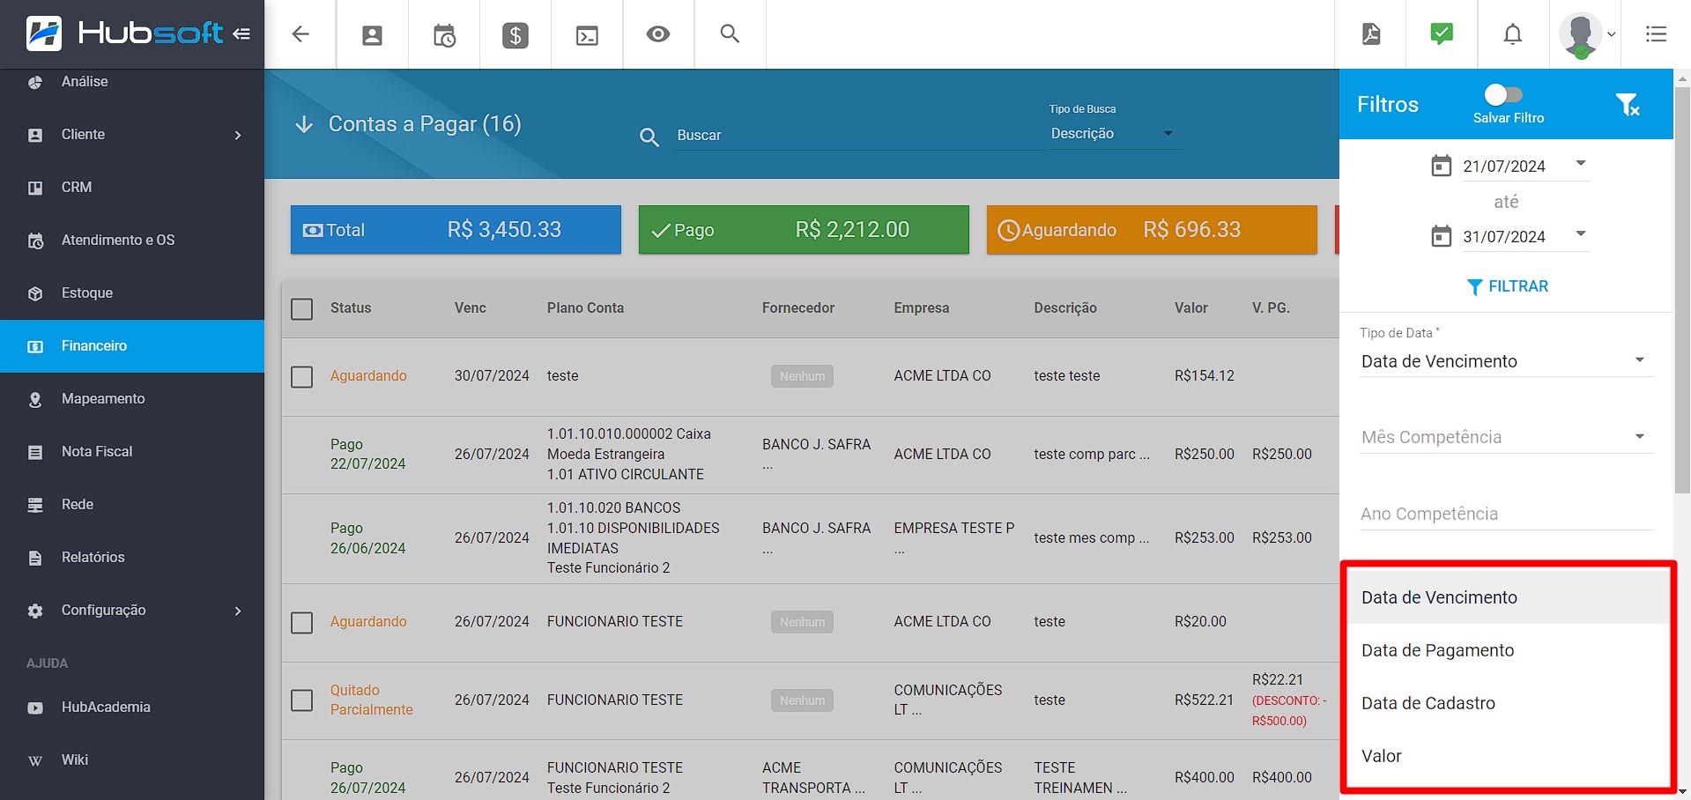Open the list menu icon at top right
Screen dimensions: 1691x800
click(1656, 33)
